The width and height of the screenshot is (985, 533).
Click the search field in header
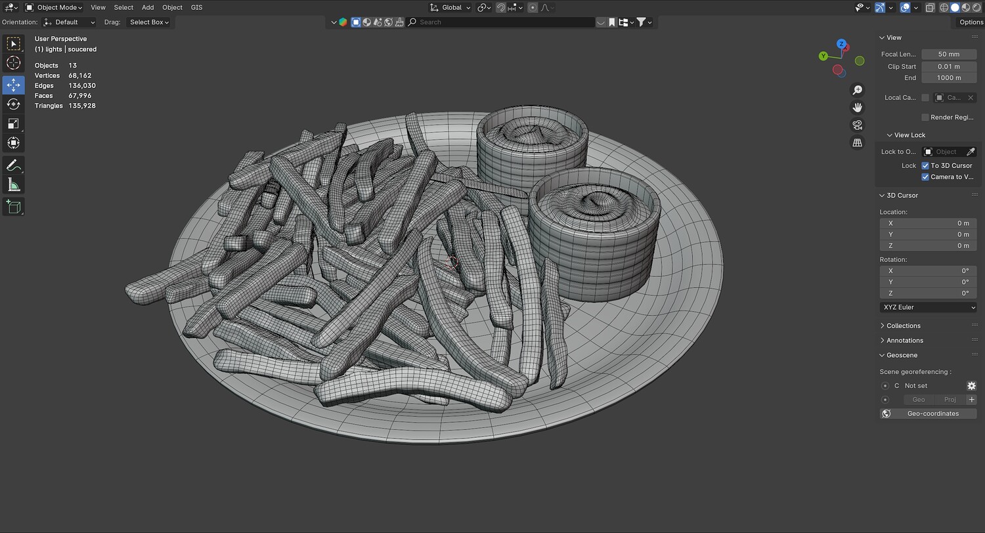[x=500, y=22]
